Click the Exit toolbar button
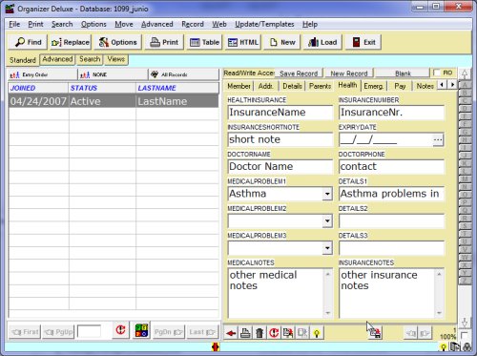The image size is (477, 356). pos(363,42)
